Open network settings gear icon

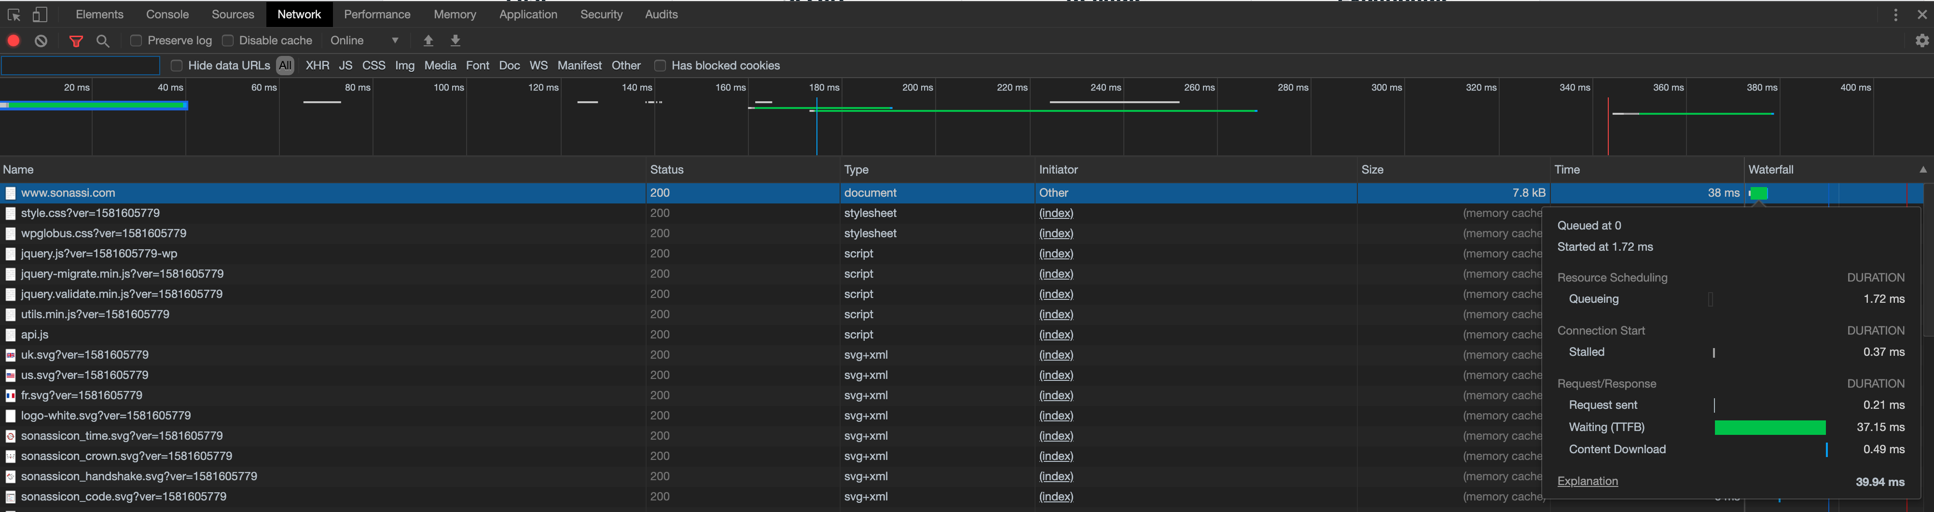tap(1922, 40)
